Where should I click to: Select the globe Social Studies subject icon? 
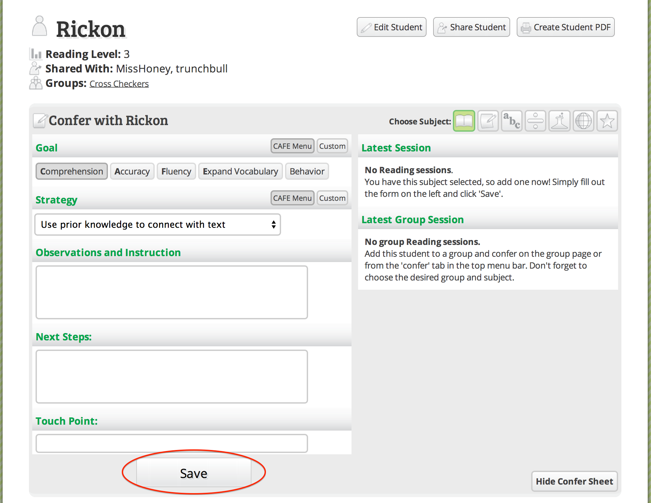click(583, 121)
